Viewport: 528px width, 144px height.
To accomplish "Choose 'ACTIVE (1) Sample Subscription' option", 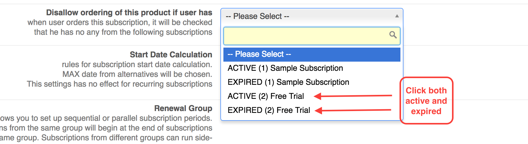I will coord(285,68).
